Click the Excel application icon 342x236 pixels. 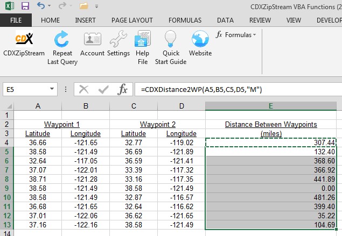tap(10, 6)
